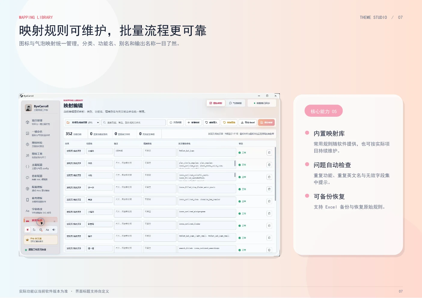Toggle 只看问题 filter
422x298 pixels.
[176, 122]
